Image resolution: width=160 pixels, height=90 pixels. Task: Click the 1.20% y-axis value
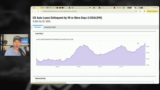[147, 65]
